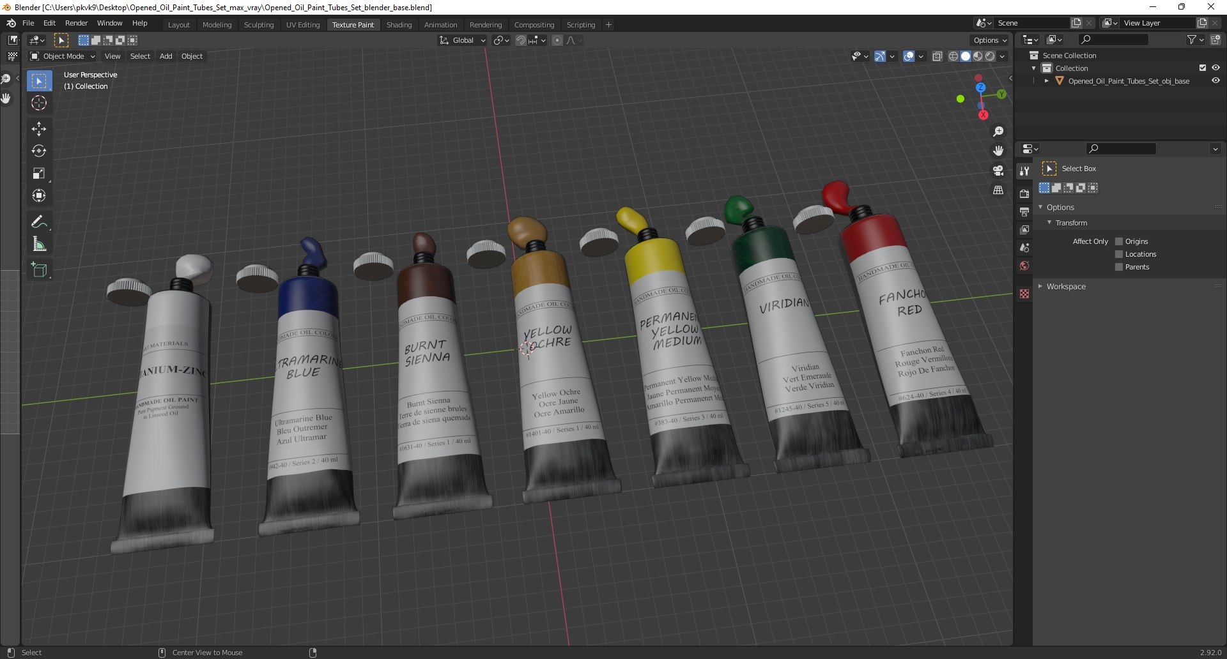
Task: Activate the Move tool
Action: pos(39,129)
